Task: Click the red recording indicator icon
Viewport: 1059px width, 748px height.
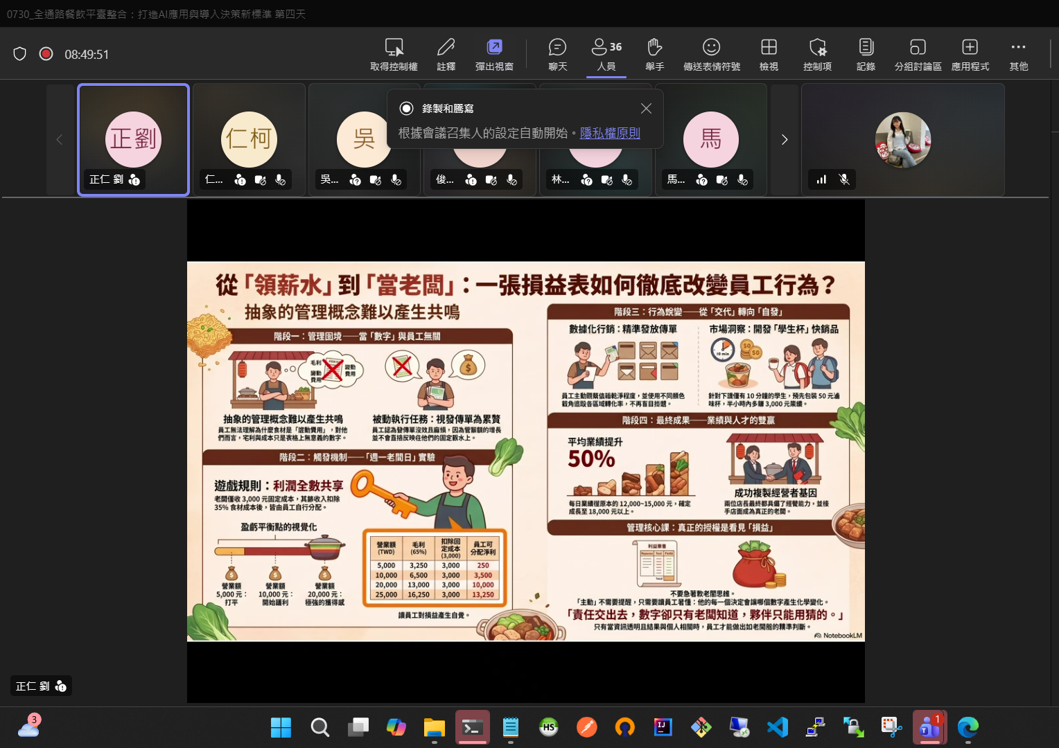Action: (x=46, y=54)
